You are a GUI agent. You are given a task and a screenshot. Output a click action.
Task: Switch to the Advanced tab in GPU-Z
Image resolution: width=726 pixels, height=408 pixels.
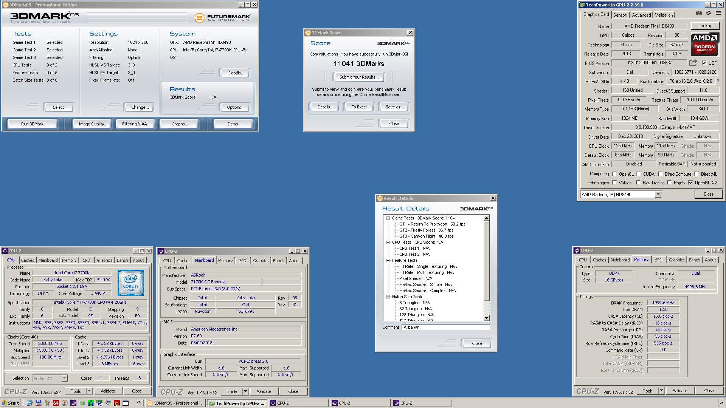click(641, 15)
